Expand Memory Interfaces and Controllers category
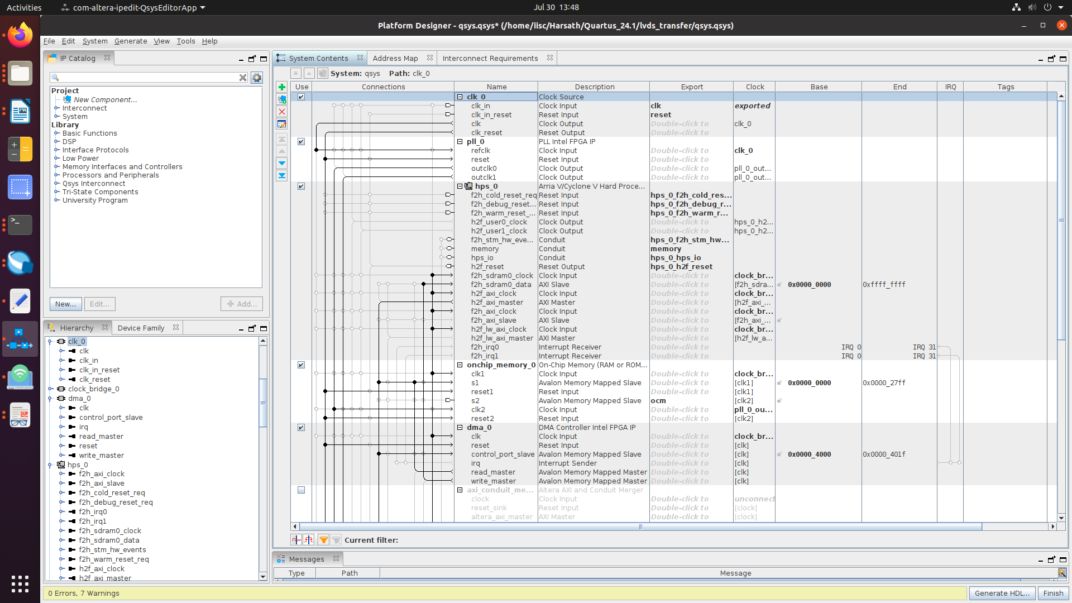This screenshot has height=603, width=1072. pyautogui.click(x=57, y=166)
